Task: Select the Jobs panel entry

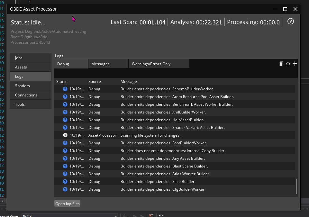Action: [x=30, y=58]
